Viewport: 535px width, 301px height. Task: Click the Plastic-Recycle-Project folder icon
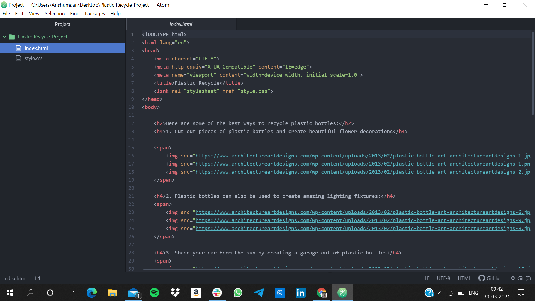pos(12,37)
